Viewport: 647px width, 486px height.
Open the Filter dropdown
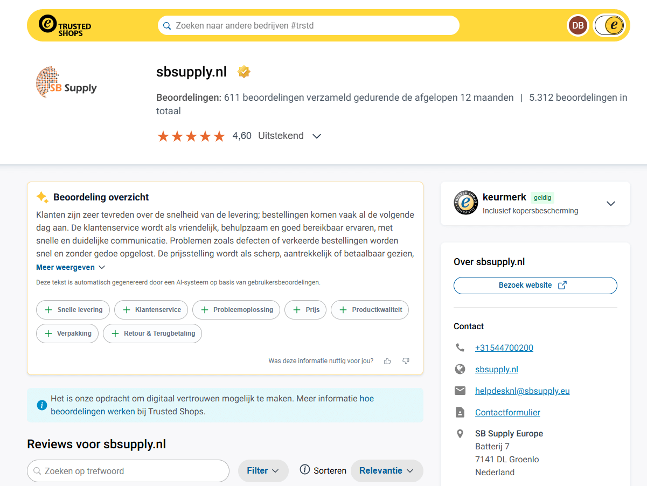pos(263,470)
